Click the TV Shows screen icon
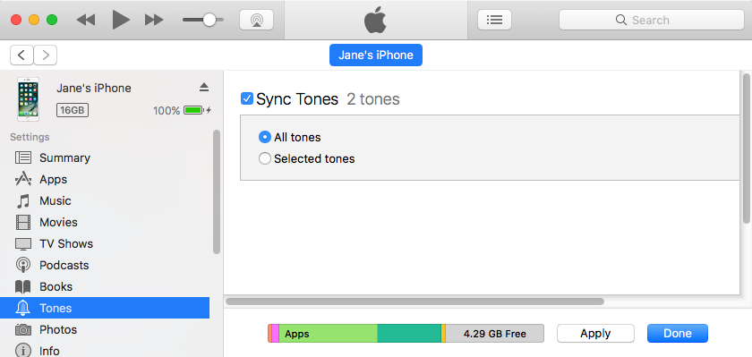 point(23,244)
